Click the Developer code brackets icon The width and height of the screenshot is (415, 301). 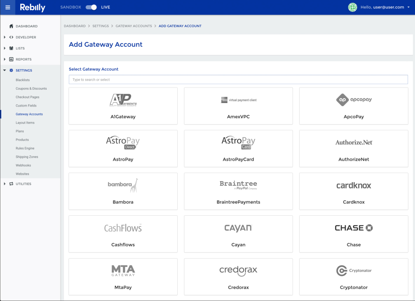point(11,37)
